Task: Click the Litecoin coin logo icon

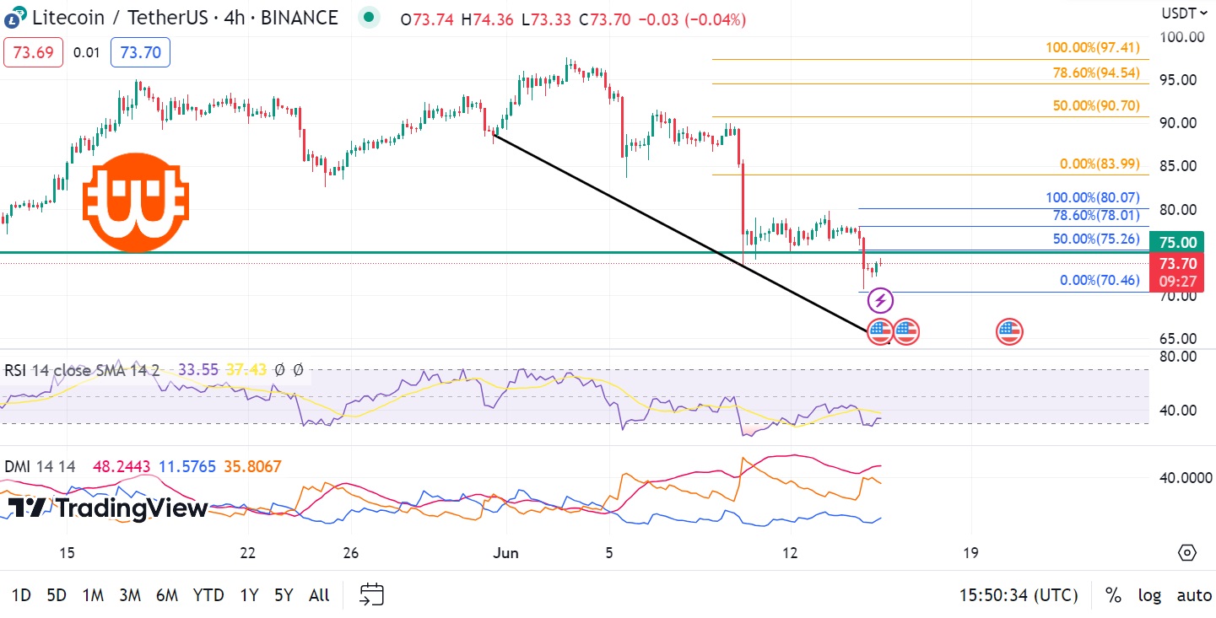Action: click(14, 17)
